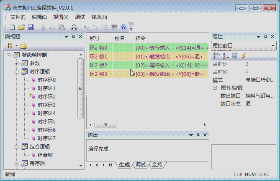Click the Cut scissors toolbar icon
This screenshot has height=181, width=280.
pyautogui.click(x=43, y=27)
